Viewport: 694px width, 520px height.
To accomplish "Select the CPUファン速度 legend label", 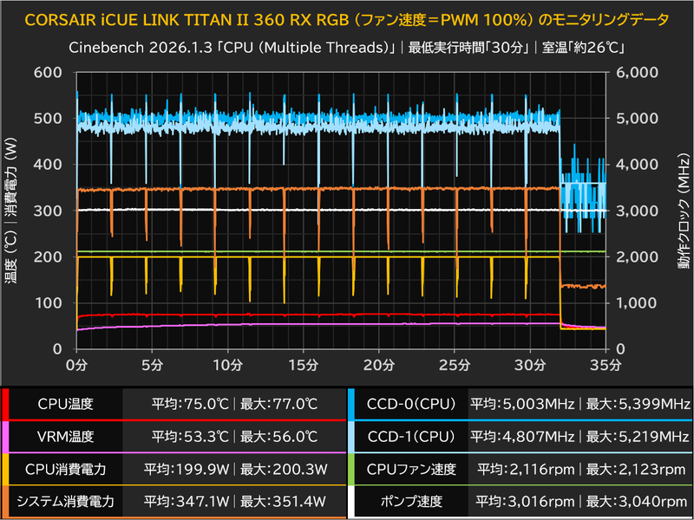I will [x=411, y=469].
